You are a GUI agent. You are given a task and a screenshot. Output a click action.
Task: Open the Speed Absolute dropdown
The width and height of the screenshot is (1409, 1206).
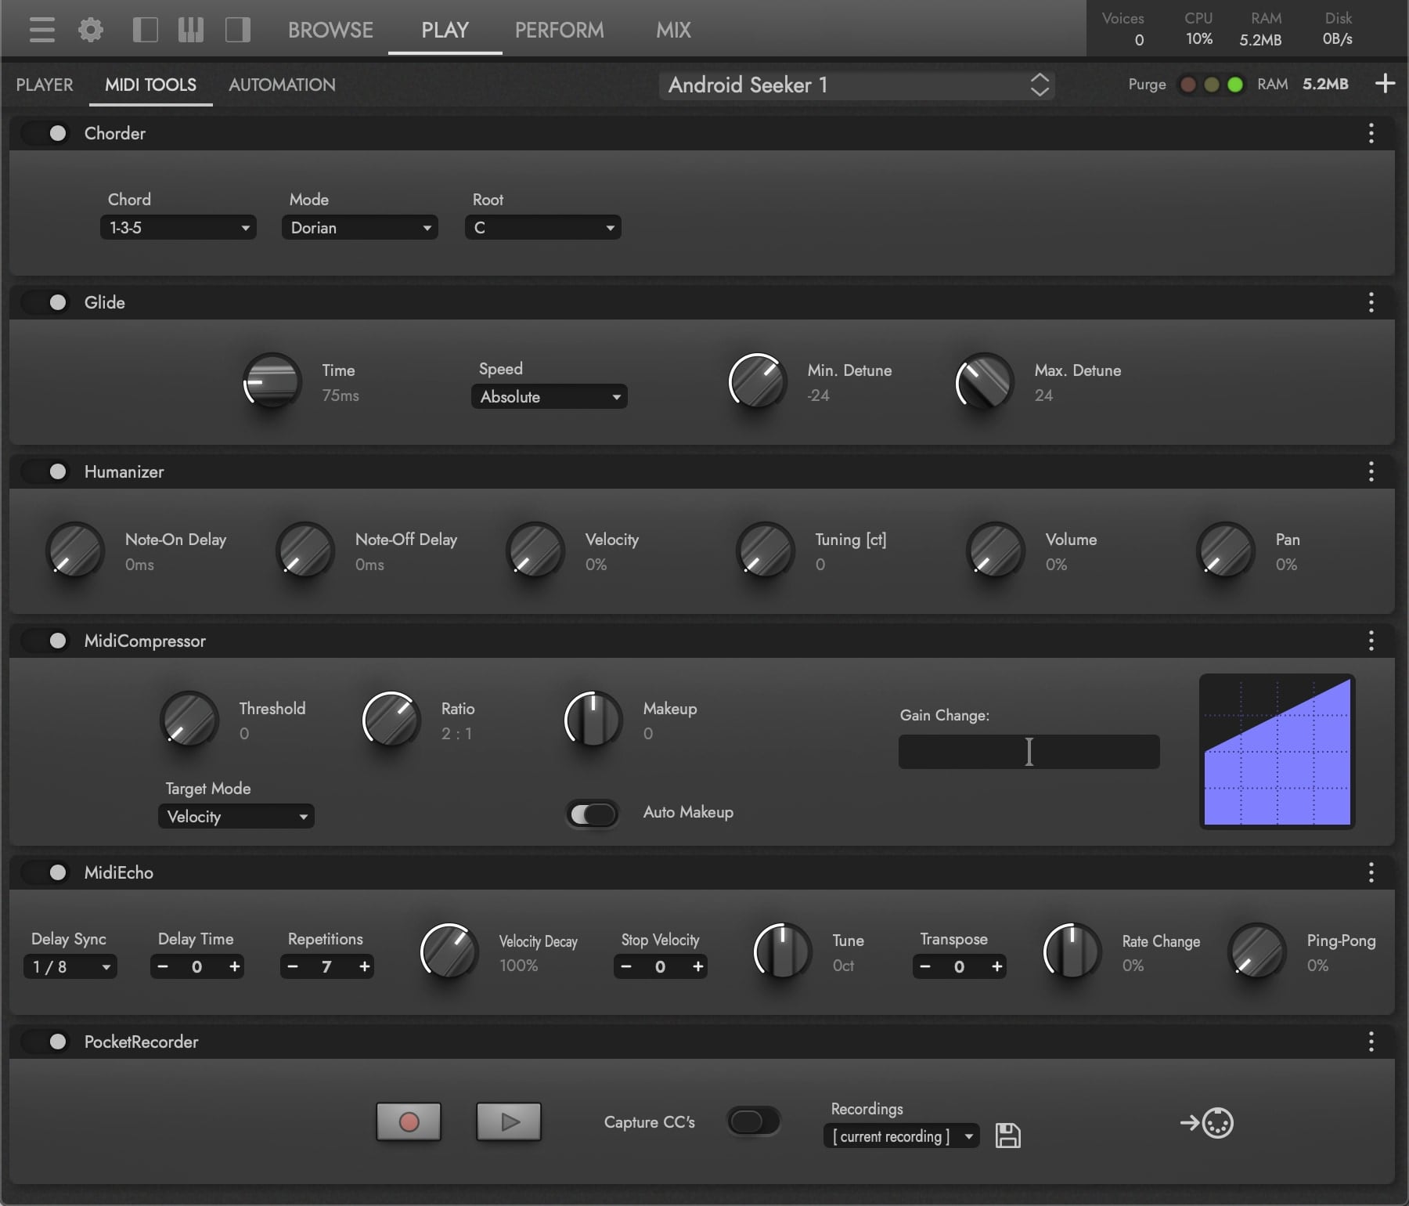pos(550,396)
